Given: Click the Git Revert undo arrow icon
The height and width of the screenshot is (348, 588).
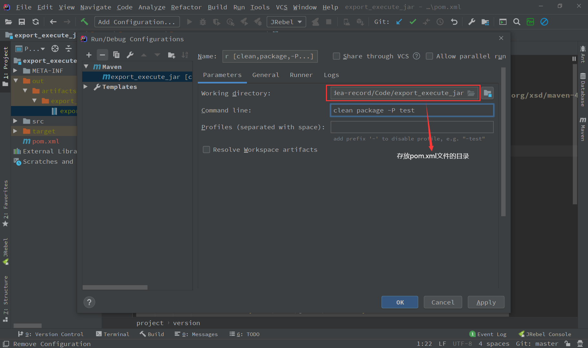Looking at the screenshot, I should (x=454, y=22).
